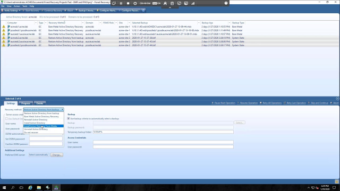Click the power icon in the remote toolbar

click(x=135, y=3)
